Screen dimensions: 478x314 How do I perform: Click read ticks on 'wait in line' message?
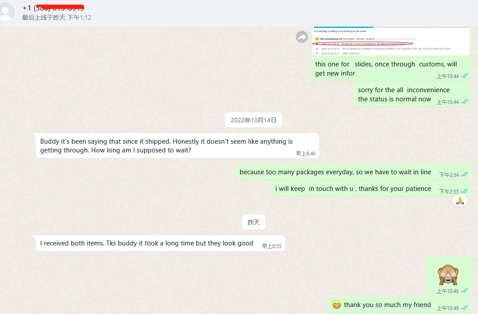coord(464,175)
